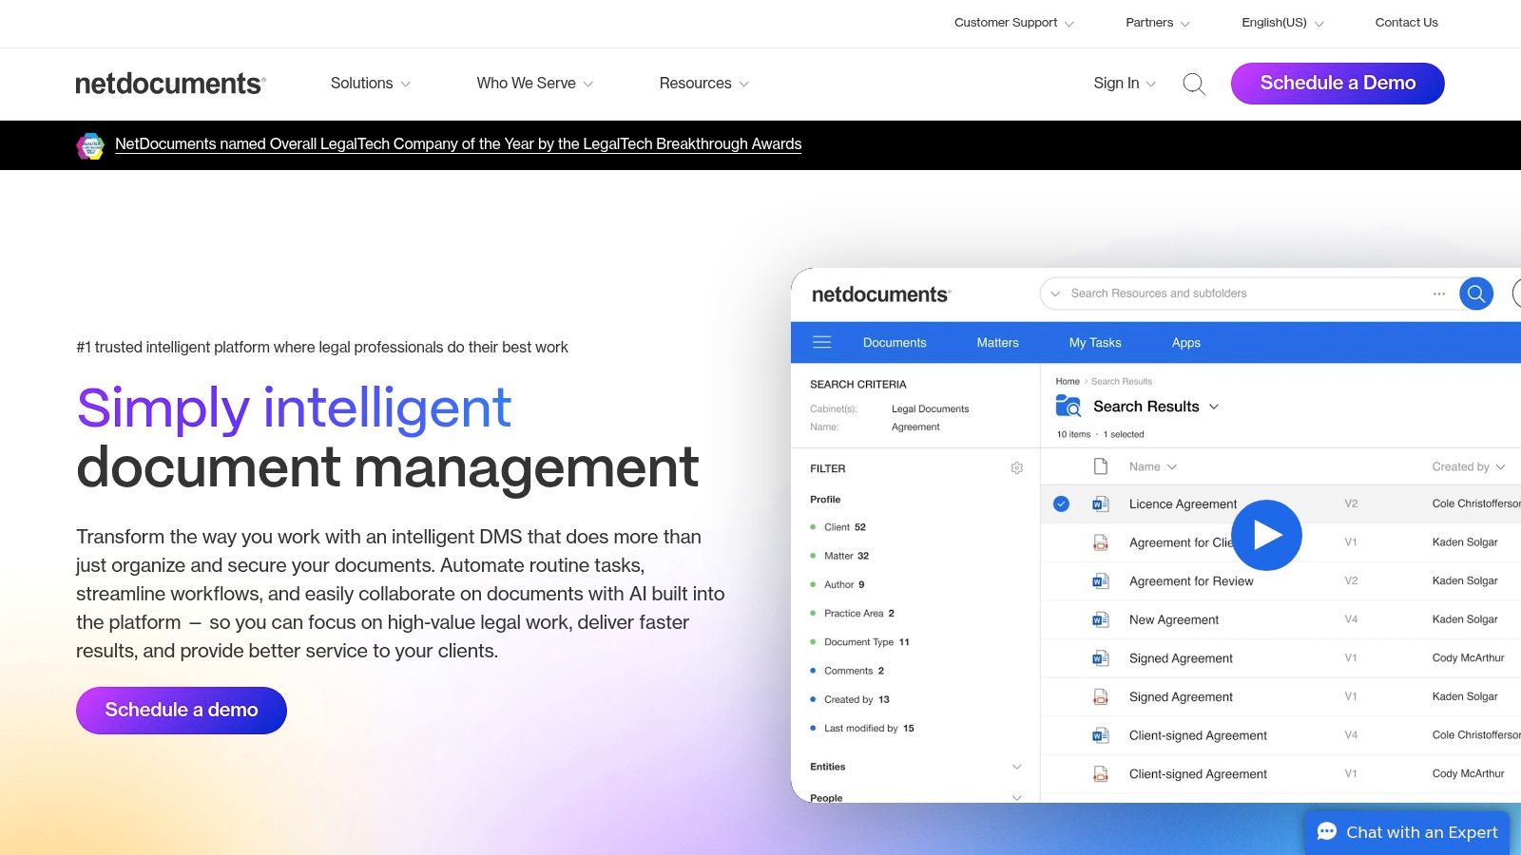Image resolution: width=1521 pixels, height=855 pixels.
Task: Click the site search magnifier next to Sign In
Action: 1194,84
